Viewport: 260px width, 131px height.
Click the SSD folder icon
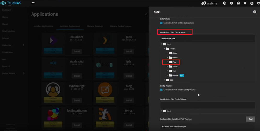tap(167, 80)
